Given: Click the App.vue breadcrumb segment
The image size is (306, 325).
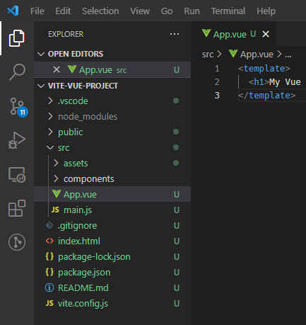Looking at the screenshot, I should [x=257, y=55].
